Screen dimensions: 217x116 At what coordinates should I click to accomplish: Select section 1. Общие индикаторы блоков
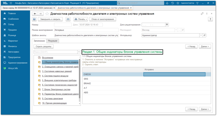60,62
